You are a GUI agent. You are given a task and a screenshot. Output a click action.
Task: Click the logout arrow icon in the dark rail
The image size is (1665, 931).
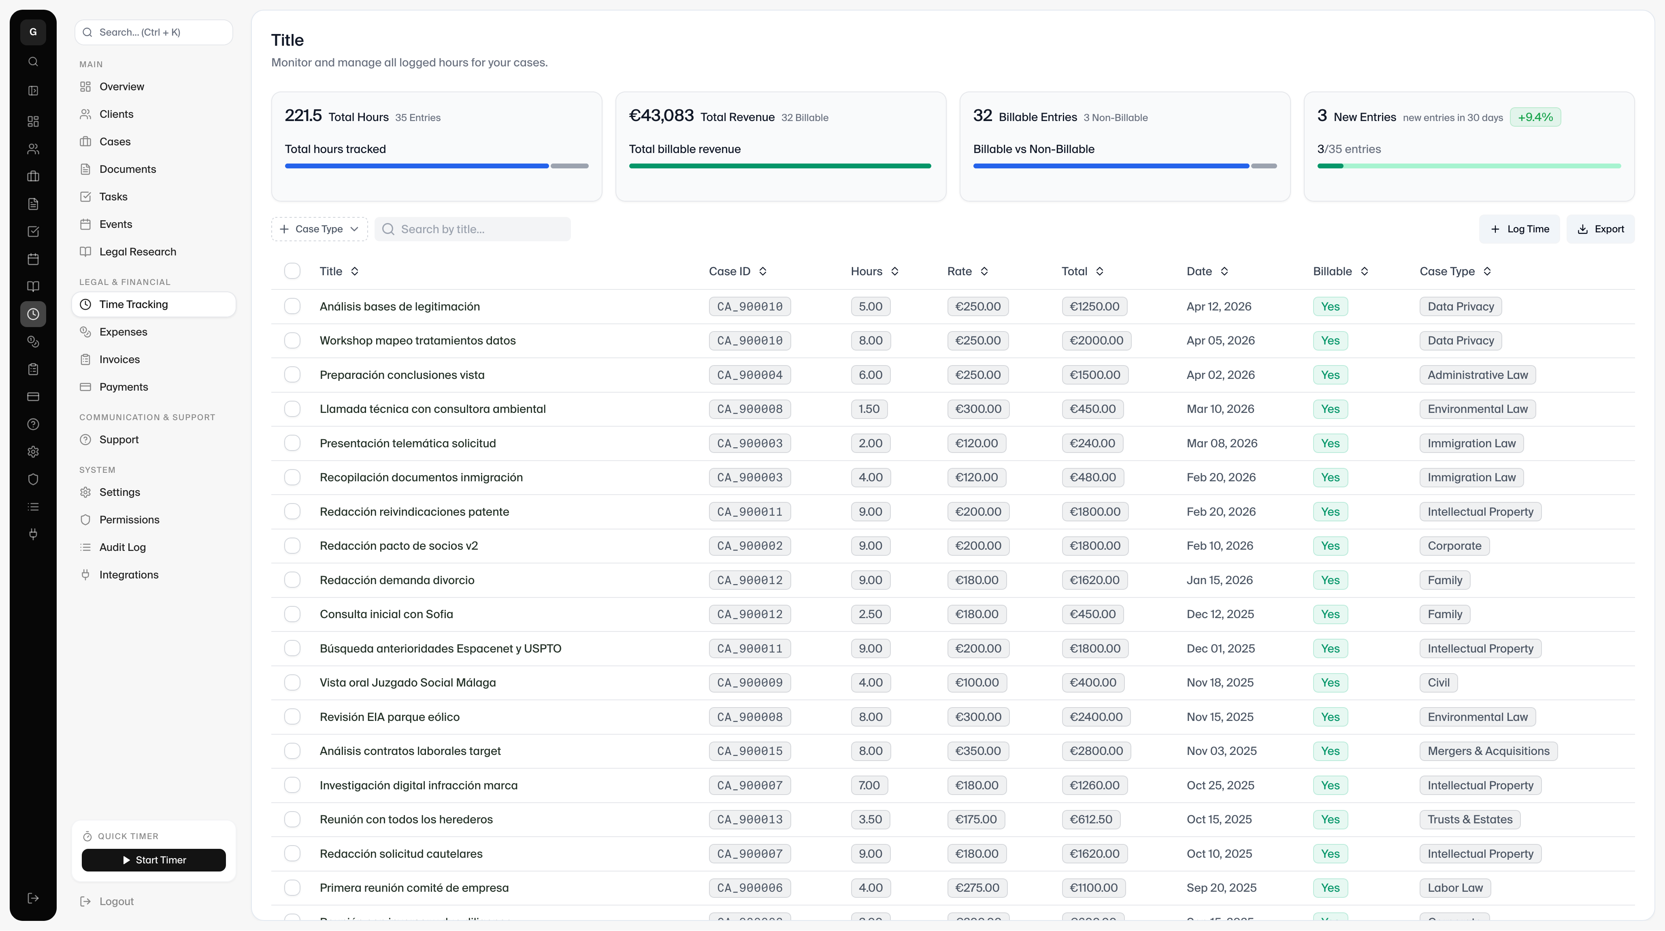tap(33, 898)
